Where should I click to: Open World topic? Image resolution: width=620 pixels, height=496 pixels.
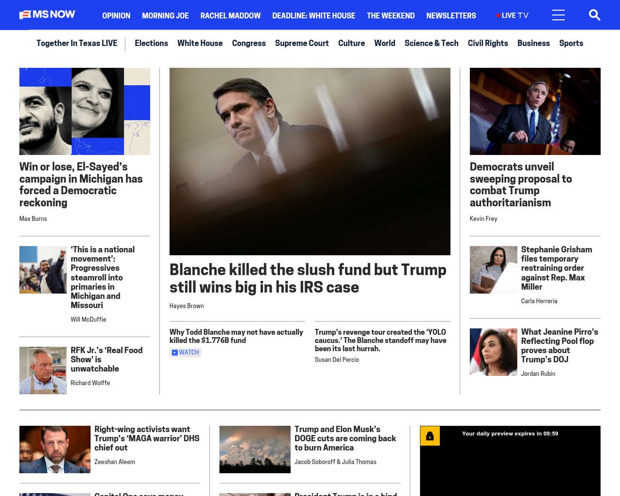pos(385,43)
